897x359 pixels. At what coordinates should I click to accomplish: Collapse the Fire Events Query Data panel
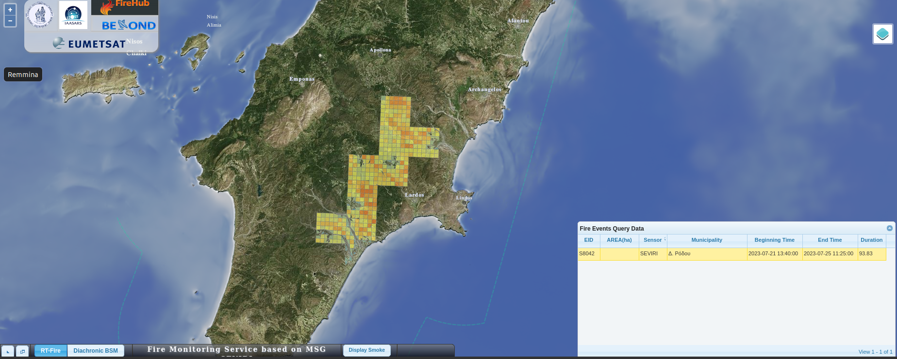(x=889, y=228)
